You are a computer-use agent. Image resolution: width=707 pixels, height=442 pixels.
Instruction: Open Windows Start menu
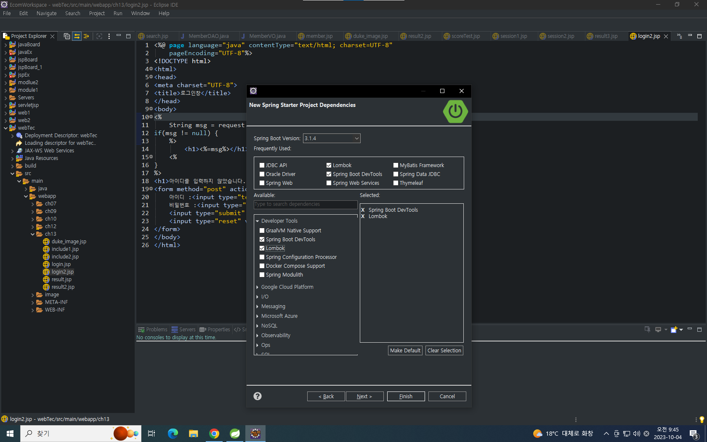[10, 434]
